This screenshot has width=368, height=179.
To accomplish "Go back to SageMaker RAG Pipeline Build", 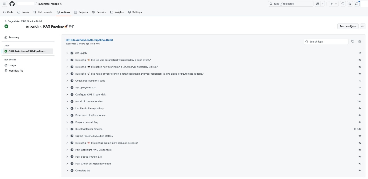I will pyautogui.click(x=23, y=21).
